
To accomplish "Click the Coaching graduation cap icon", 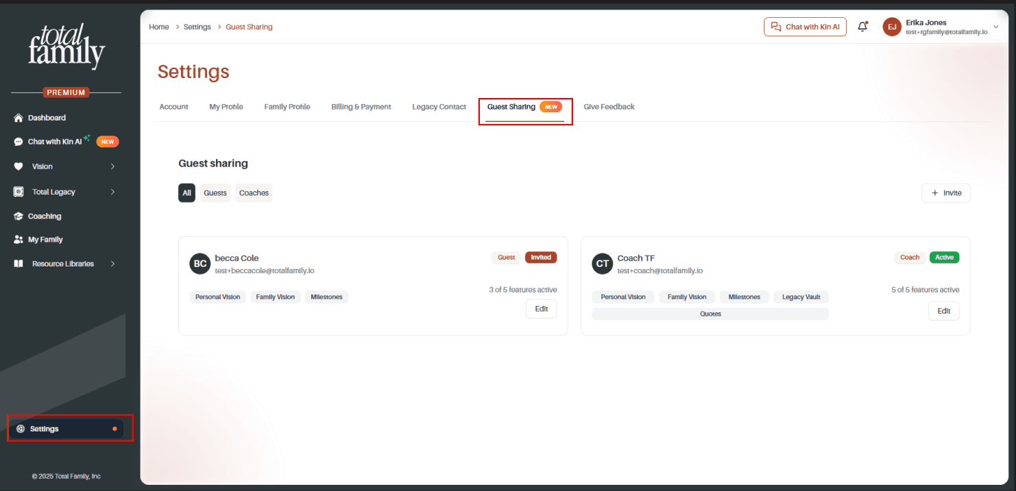I will 19,216.
